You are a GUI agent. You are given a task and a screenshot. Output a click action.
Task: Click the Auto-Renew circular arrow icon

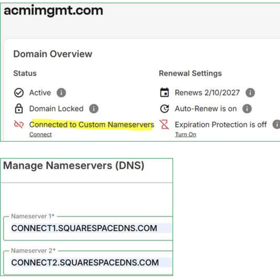click(165, 109)
